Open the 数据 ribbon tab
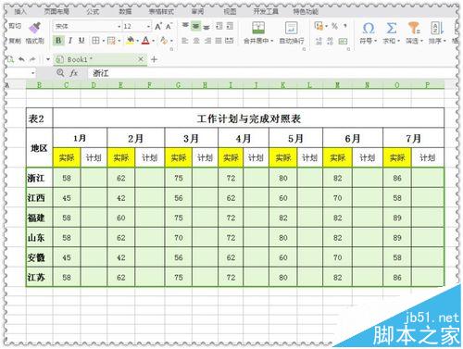 tap(125, 12)
